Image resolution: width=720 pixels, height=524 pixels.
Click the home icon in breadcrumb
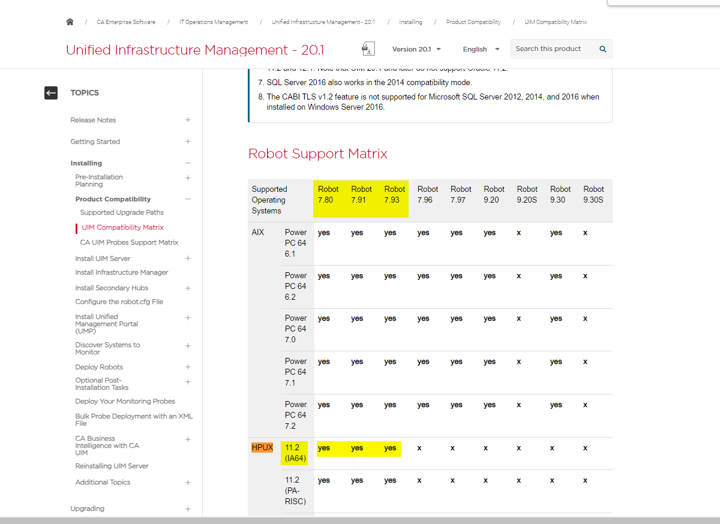coord(70,22)
